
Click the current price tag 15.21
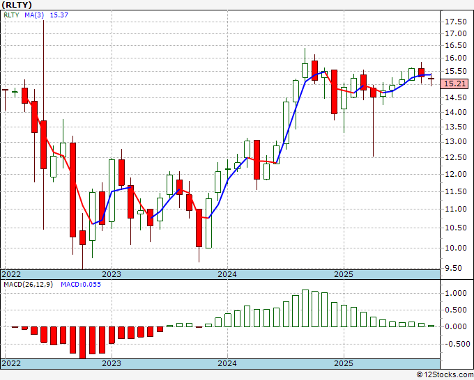[x=455, y=84]
